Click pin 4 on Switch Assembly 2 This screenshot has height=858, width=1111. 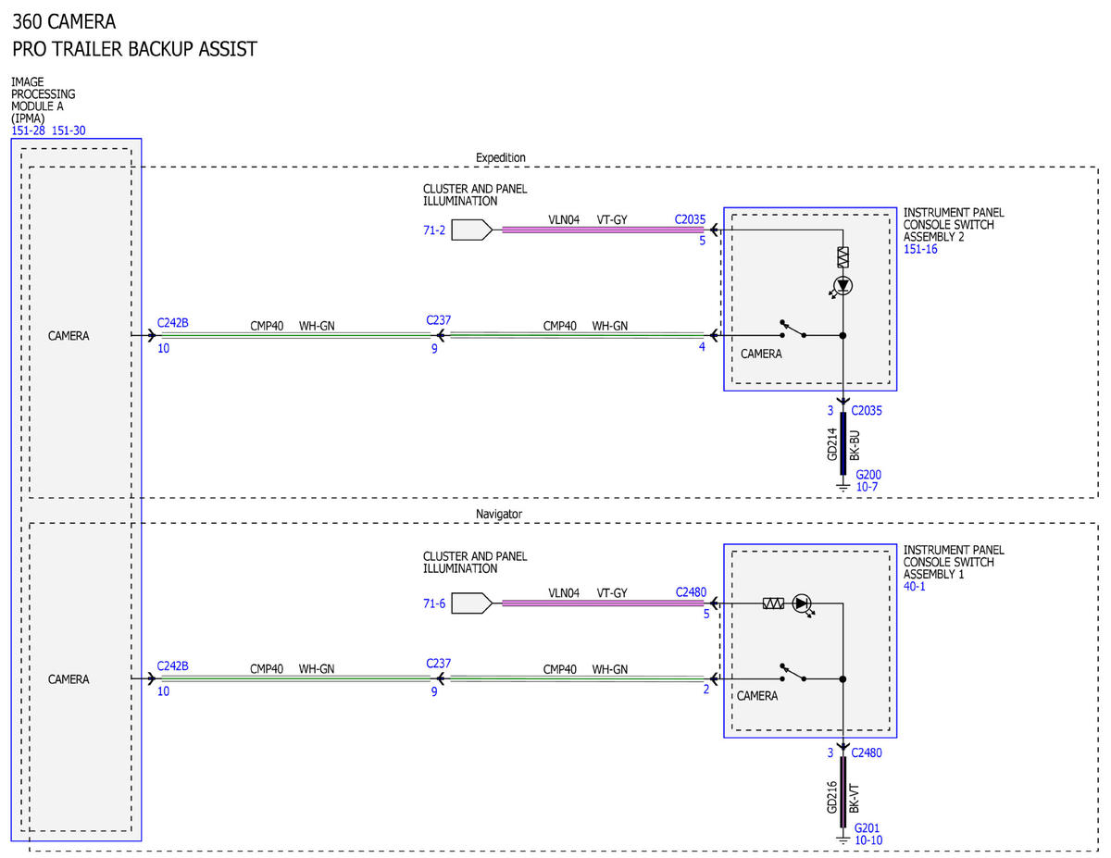tap(702, 347)
